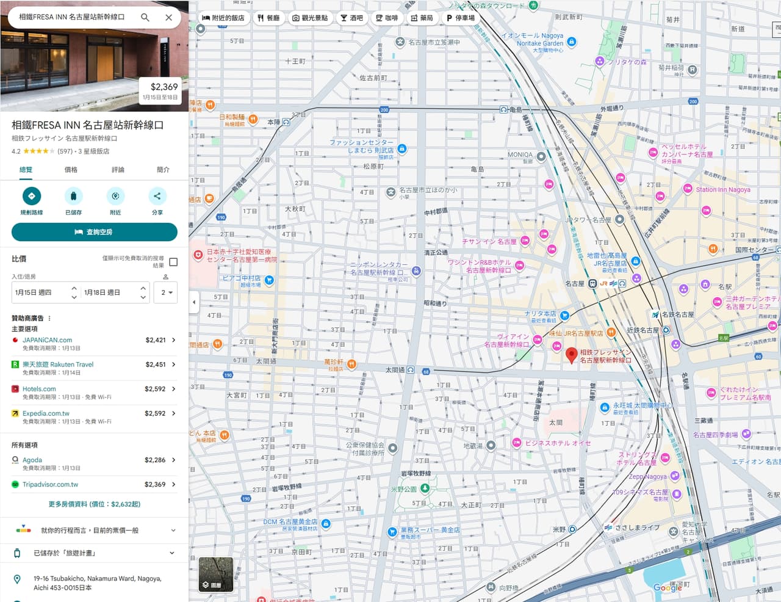The height and width of the screenshot is (602, 781).
Task: Open Hotels.com booking option
Action: (95, 393)
